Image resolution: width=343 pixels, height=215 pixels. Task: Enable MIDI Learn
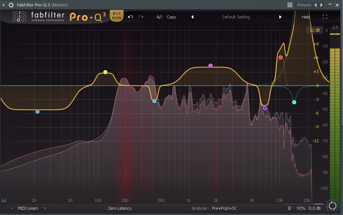pos(28,208)
